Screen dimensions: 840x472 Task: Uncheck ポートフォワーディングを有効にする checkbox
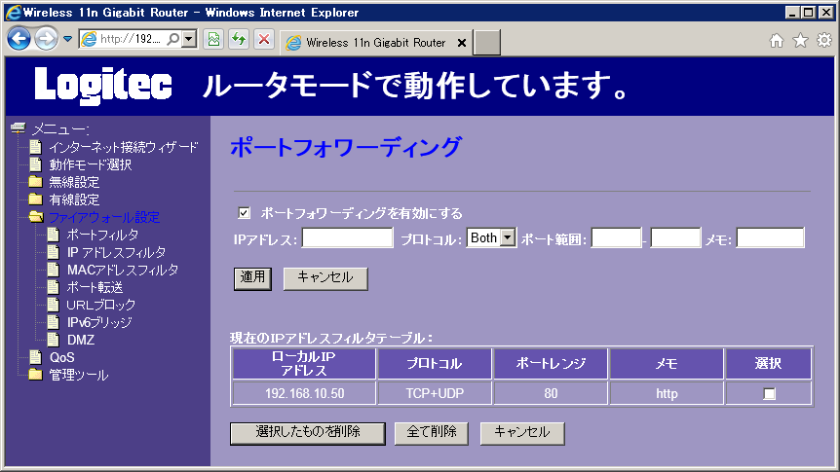(244, 213)
